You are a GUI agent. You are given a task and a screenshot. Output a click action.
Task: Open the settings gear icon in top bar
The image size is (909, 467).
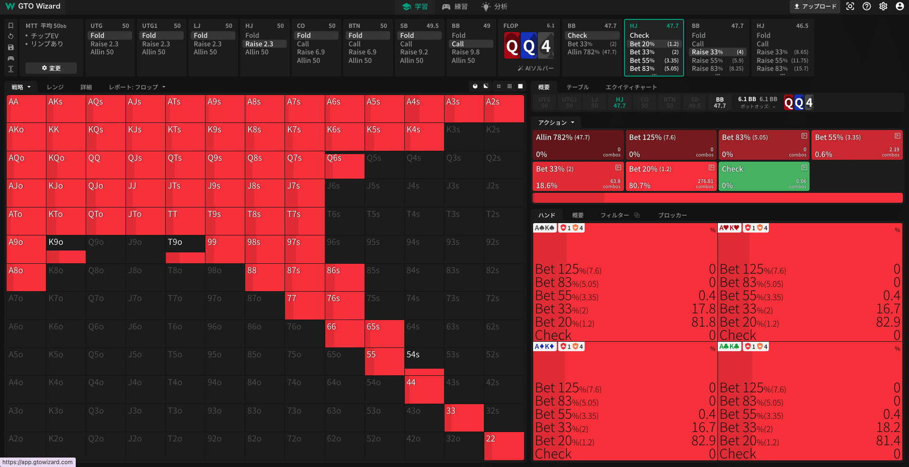coord(883,6)
